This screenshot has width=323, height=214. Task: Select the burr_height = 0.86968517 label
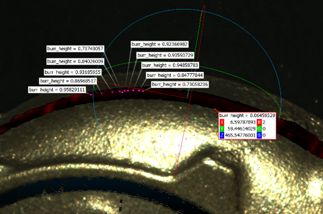[68, 81]
